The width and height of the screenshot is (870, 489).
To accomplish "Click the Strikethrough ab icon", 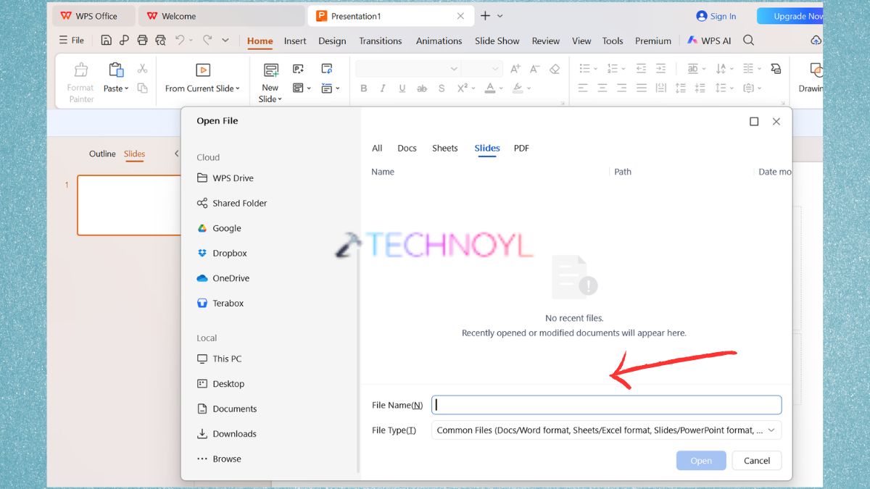I will [422, 88].
